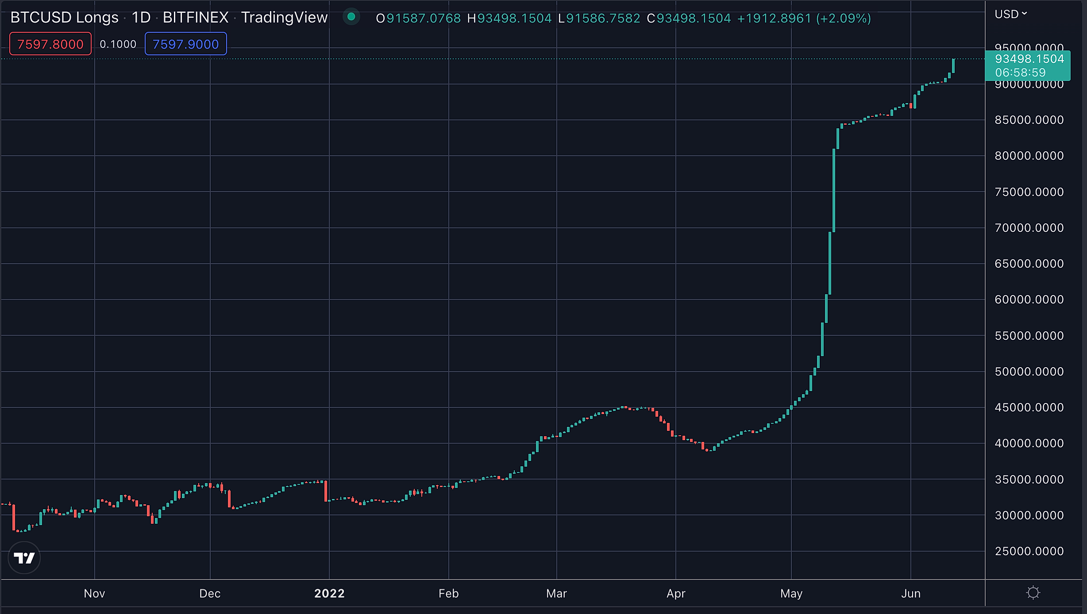Screen dimensions: 1087x614
Task: Select the current price label 93498.1504
Action: point(1029,59)
